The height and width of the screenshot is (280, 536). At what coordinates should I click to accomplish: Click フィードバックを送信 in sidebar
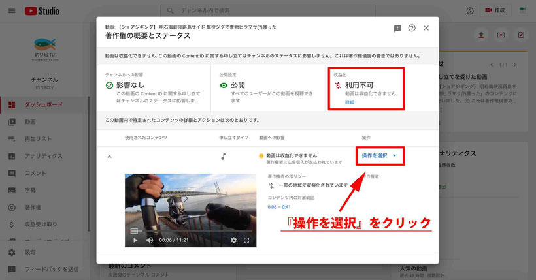tap(44, 270)
